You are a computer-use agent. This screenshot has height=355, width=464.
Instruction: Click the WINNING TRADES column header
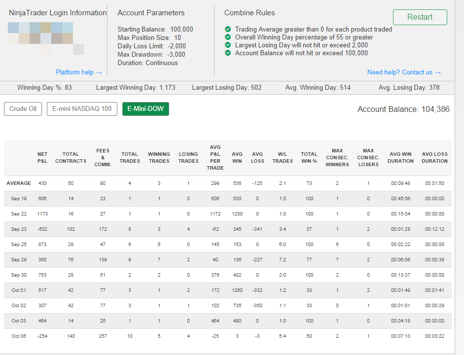(159, 158)
